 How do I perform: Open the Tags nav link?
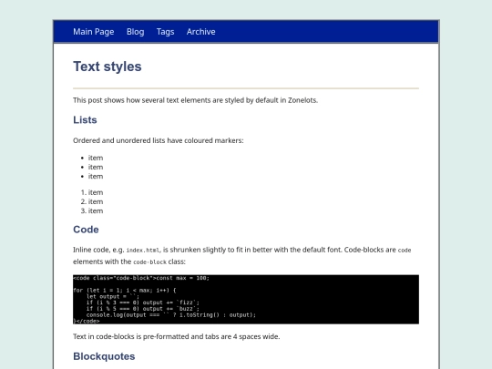[165, 32]
